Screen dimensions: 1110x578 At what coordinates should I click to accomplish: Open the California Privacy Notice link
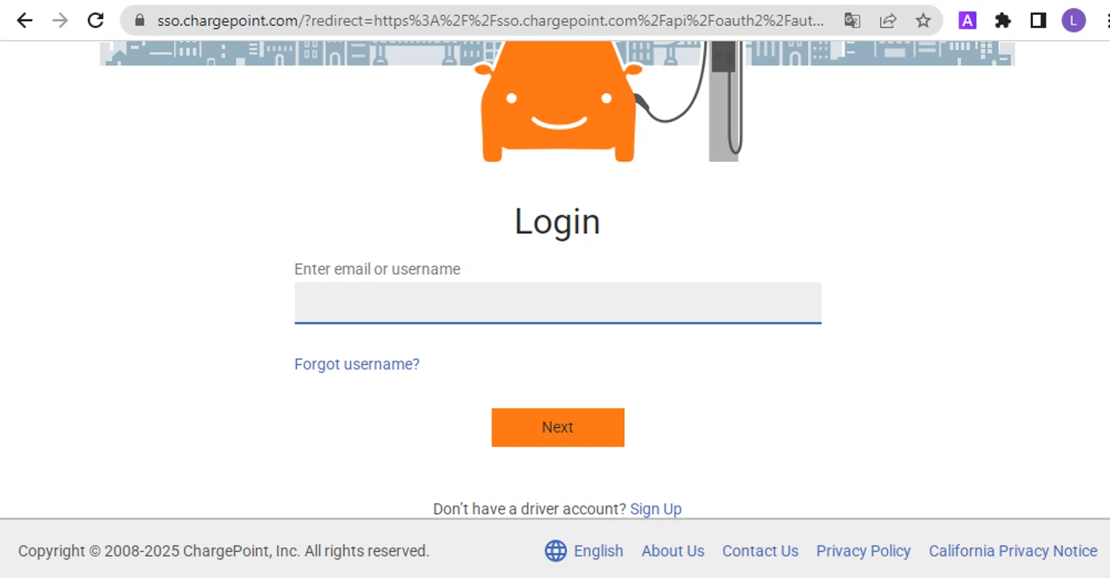pos(1013,551)
